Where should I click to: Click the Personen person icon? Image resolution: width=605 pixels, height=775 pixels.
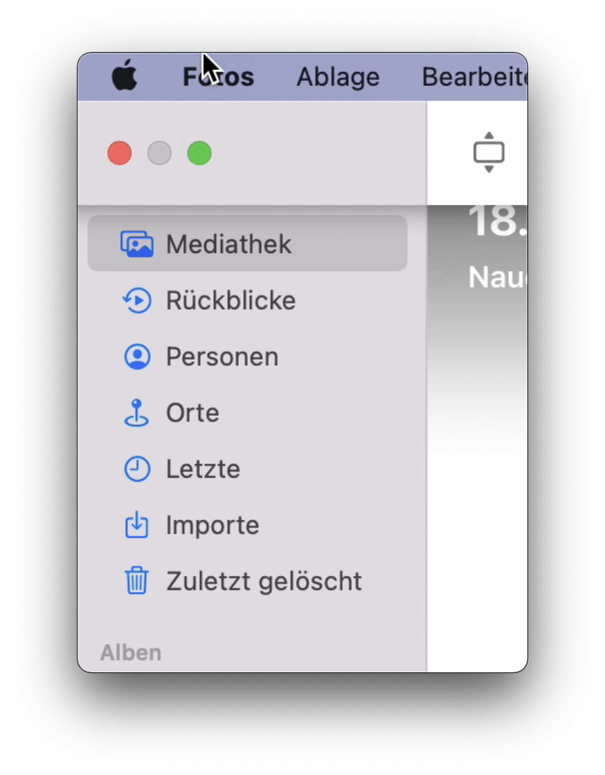pos(136,357)
